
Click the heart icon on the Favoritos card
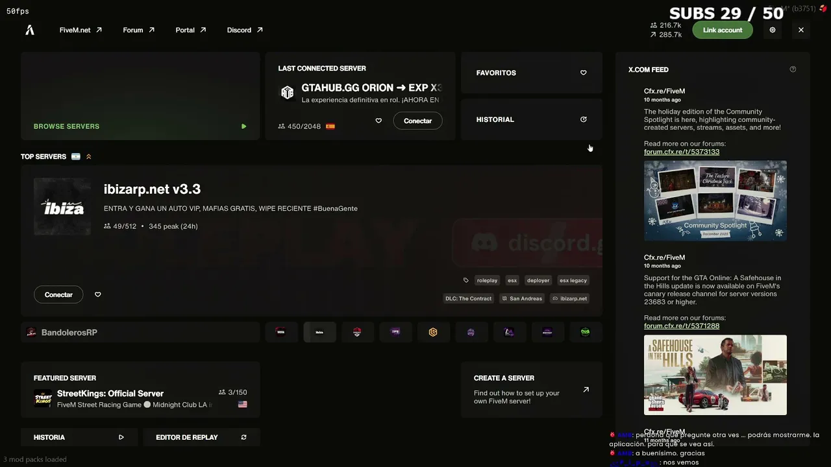(583, 73)
